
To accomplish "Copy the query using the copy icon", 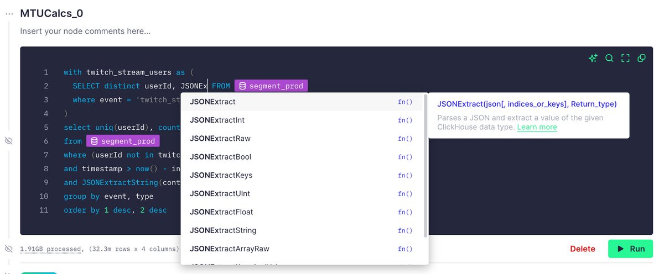I will point(642,58).
